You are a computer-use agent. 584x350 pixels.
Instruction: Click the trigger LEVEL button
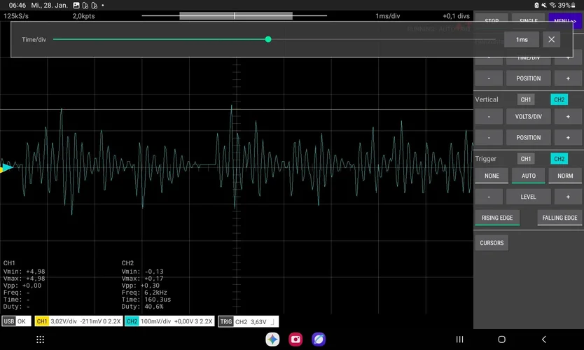click(x=528, y=197)
